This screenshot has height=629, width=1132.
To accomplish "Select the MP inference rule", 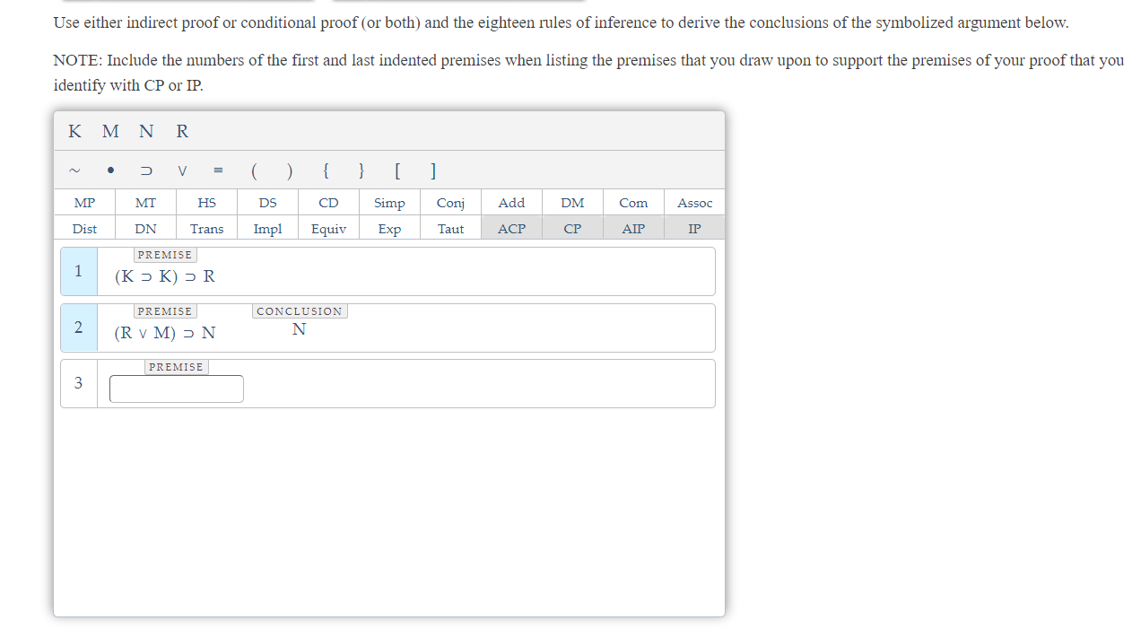I will pyautogui.click(x=83, y=202).
